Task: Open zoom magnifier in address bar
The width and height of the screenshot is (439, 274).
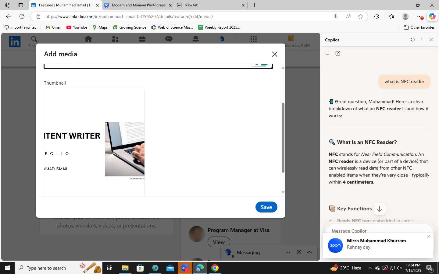Action: pos(336,16)
